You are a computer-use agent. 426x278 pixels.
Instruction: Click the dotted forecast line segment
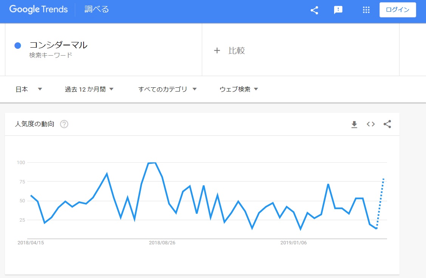point(380,202)
